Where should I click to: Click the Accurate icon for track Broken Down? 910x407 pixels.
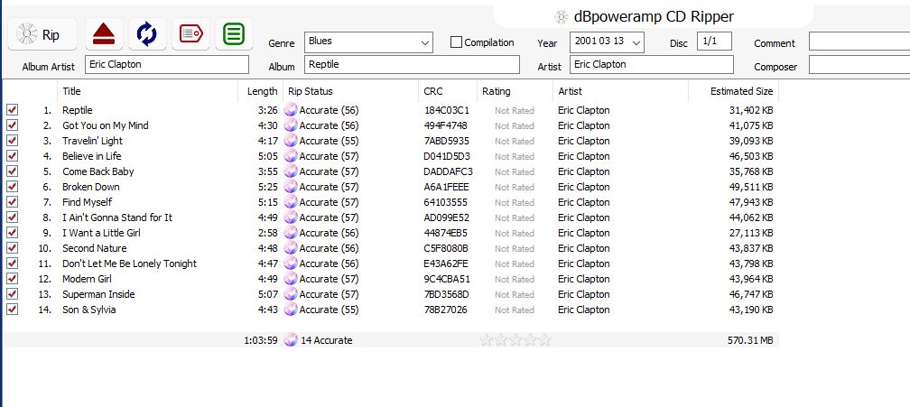(x=291, y=187)
